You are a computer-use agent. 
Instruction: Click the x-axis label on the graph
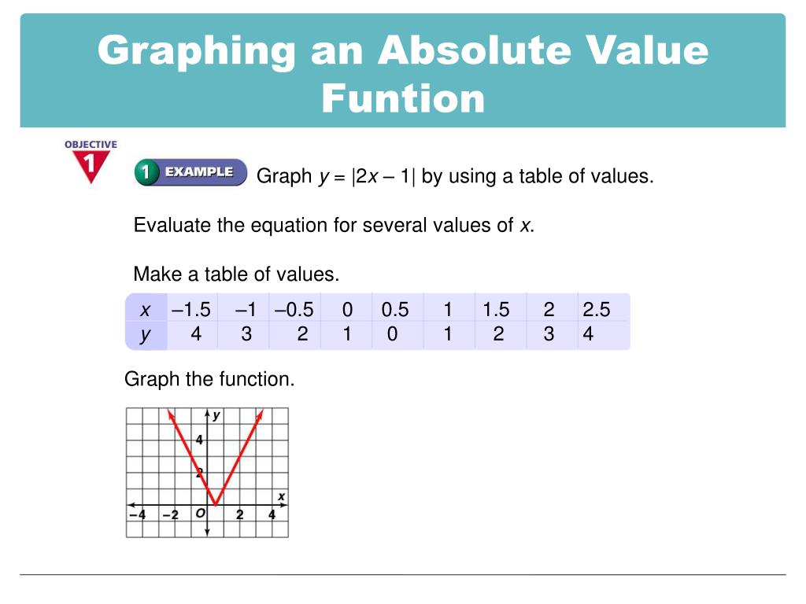[x=281, y=497]
